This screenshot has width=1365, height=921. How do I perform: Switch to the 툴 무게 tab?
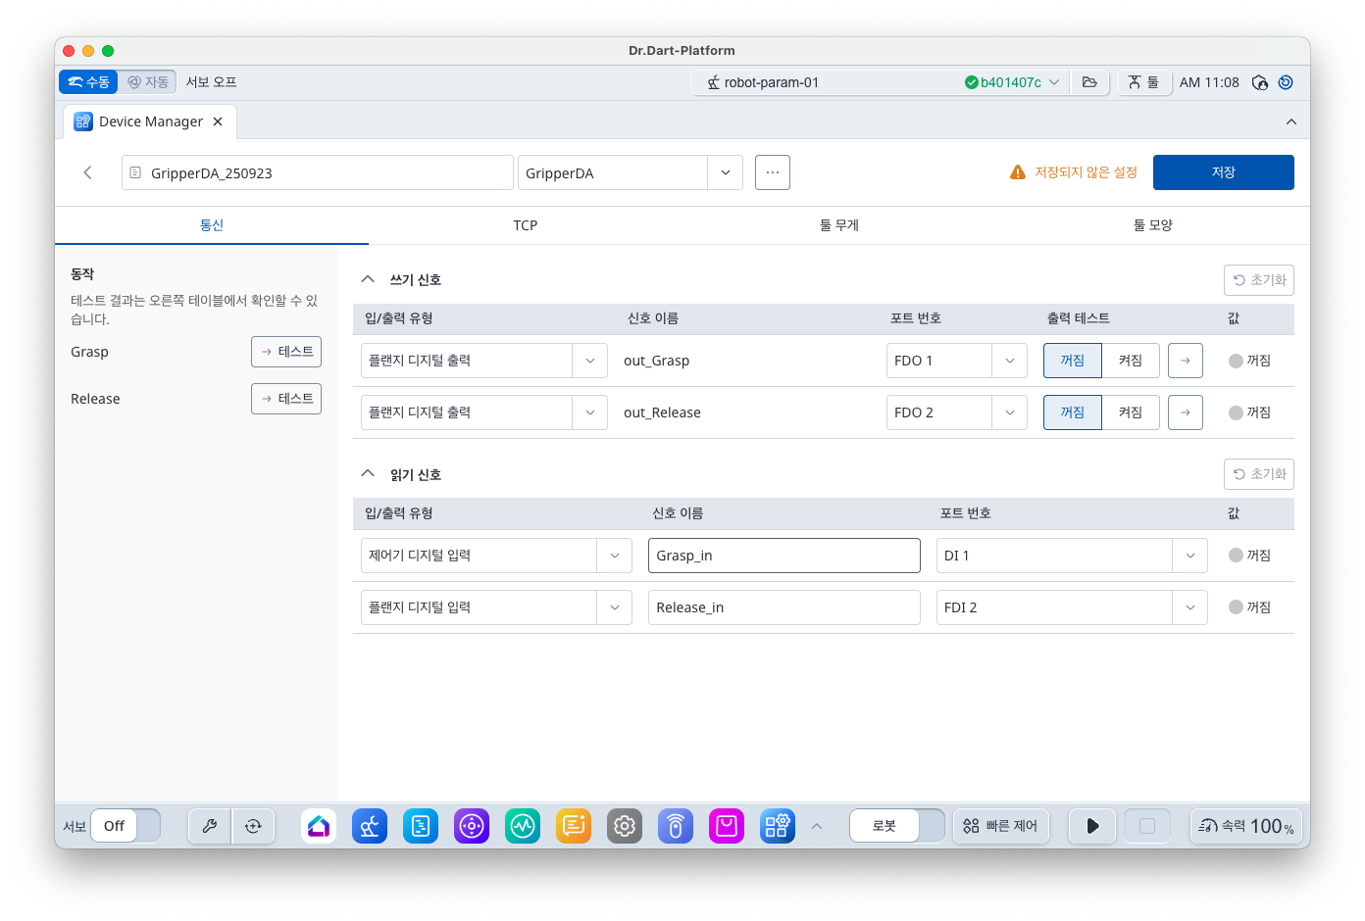click(839, 225)
